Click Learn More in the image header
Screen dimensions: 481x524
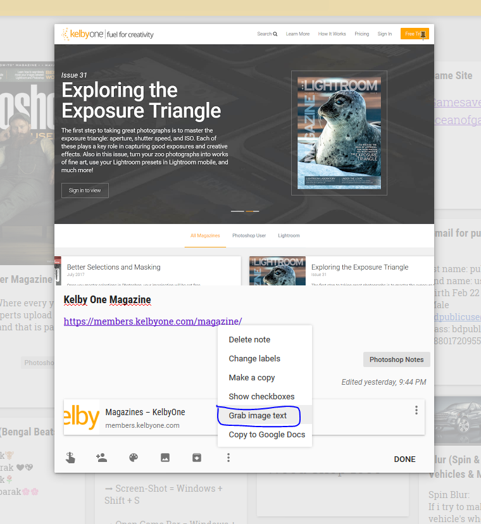tap(297, 34)
